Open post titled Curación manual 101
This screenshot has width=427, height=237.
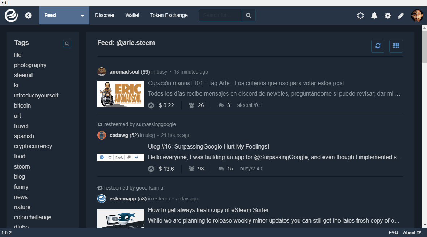(x=246, y=83)
